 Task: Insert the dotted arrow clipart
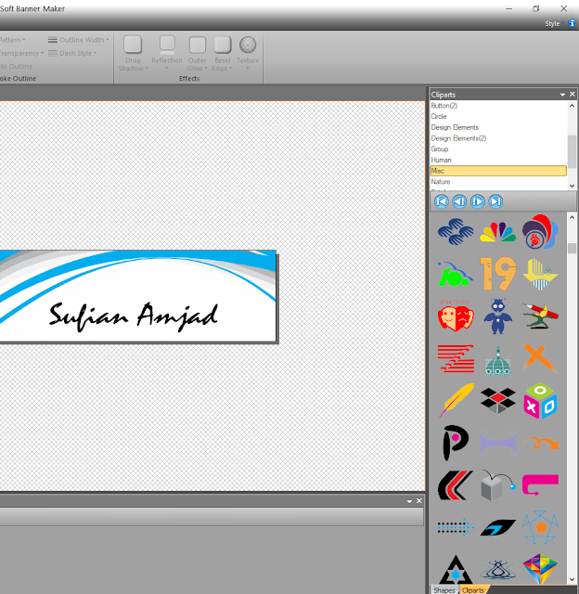tap(456, 527)
